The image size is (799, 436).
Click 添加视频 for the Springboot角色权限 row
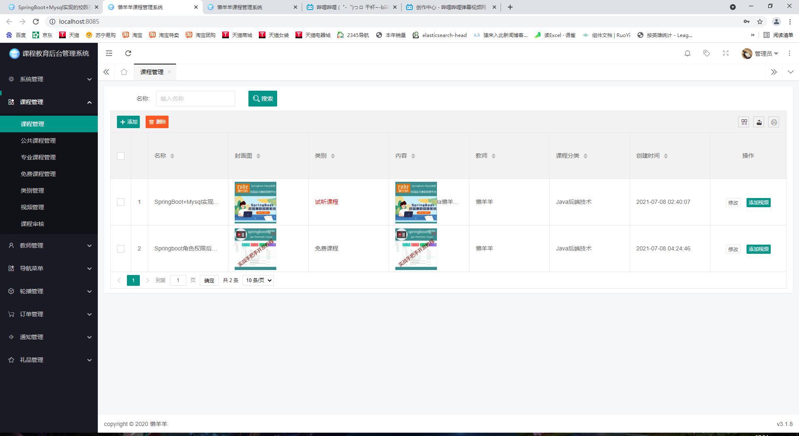click(x=758, y=249)
